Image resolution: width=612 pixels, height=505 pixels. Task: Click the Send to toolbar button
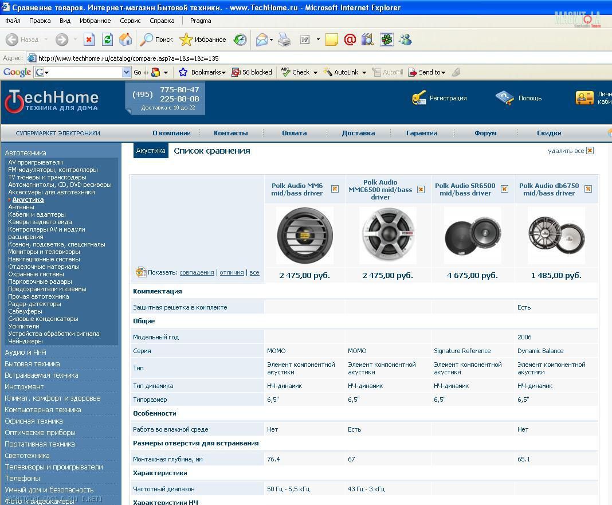point(424,72)
